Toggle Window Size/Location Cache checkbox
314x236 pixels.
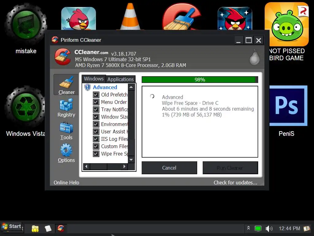coord(96,117)
